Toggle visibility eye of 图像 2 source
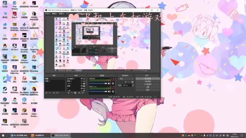Image resolution: width=246 pixels, height=138 pixels. tap(81, 81)
